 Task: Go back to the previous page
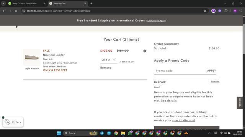[4, 11]
